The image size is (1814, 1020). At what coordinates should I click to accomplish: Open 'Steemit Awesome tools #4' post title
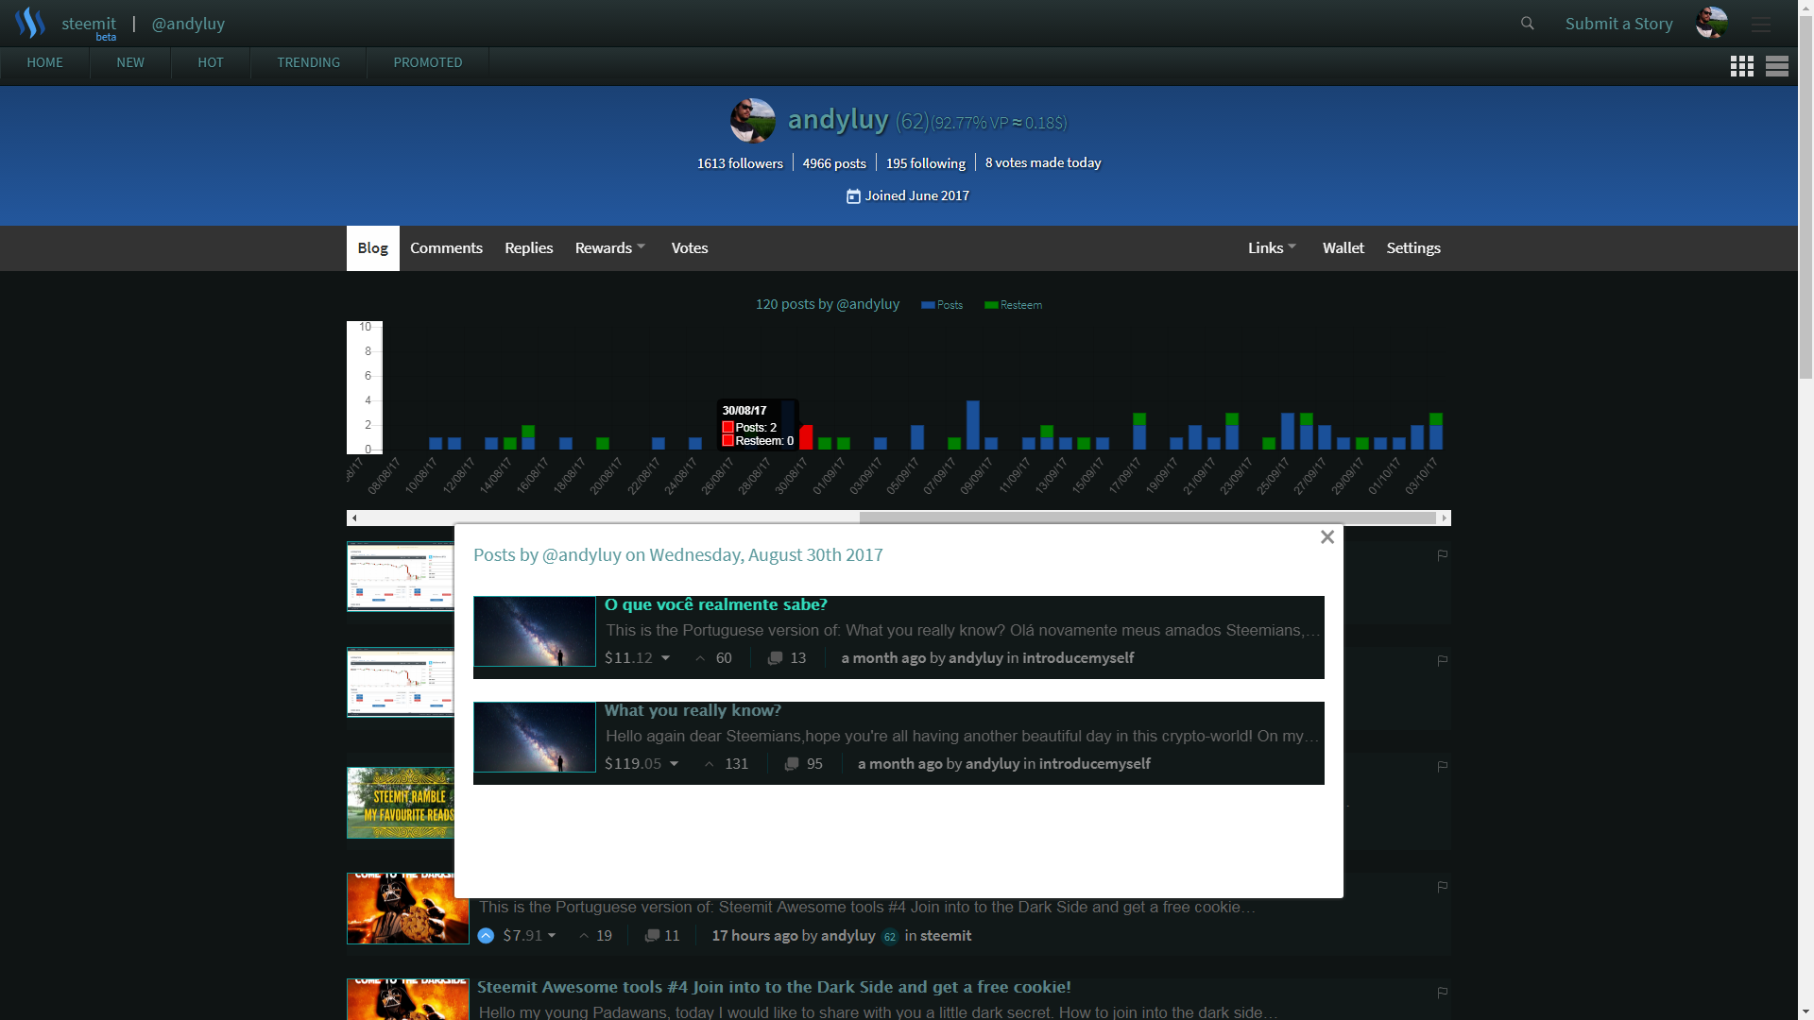pyautogui.click(x=774, y=987)
